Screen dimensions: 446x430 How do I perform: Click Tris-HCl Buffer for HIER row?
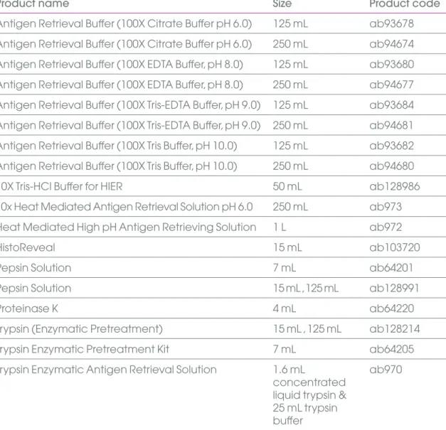click(x=223, y=186)
